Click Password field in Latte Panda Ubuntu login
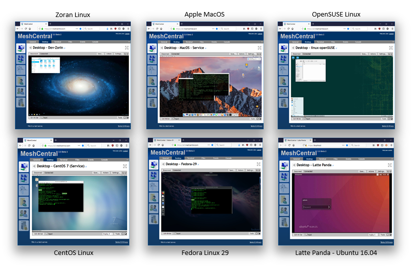 tap(317, 207)
